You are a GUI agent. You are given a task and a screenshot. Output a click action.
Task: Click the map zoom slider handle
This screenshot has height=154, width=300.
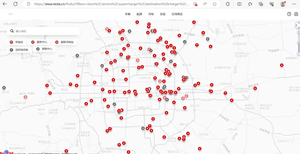(x=299, y=43)
